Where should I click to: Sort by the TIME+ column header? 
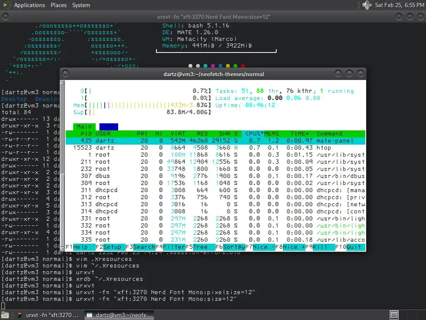(300, 134)
